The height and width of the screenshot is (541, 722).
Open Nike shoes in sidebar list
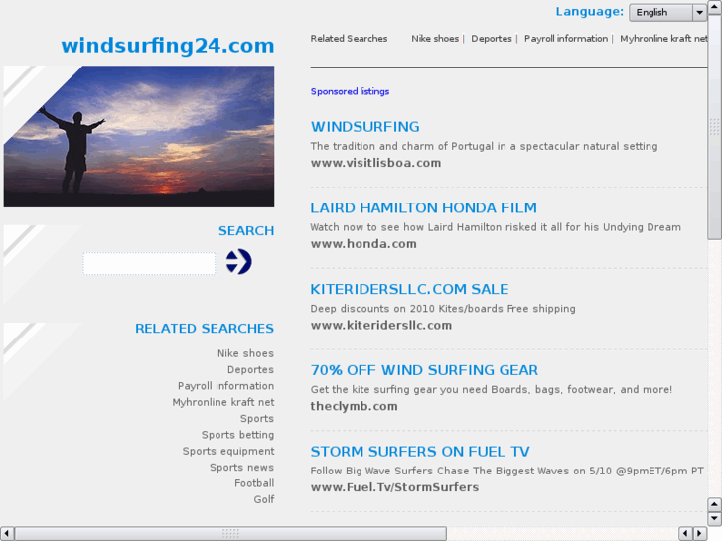click(x=246, y=353)
